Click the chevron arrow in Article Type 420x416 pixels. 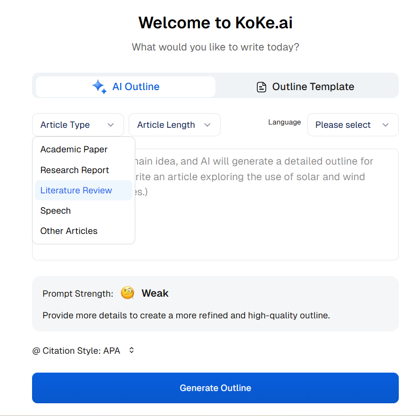pyautogui.click(x=111, y=125)
